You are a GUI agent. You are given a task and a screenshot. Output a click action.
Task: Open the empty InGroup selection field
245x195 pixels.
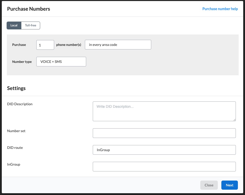point(164,167)
